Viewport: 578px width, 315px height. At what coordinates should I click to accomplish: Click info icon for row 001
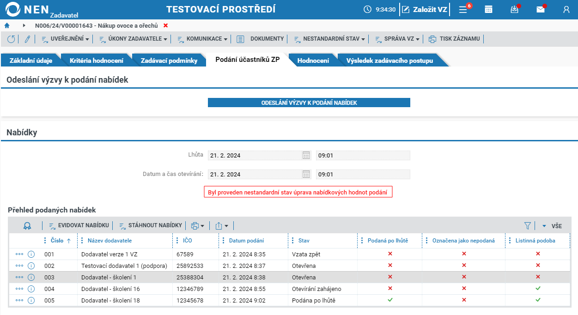click(31, 254)
